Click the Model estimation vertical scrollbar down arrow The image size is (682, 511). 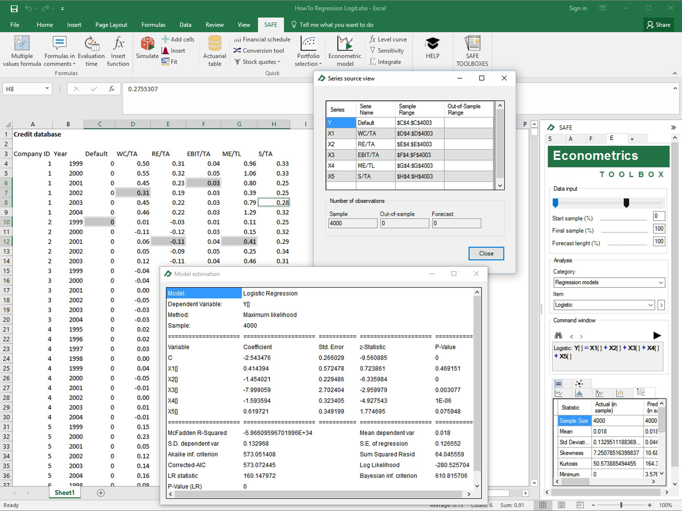click(477, 486)
